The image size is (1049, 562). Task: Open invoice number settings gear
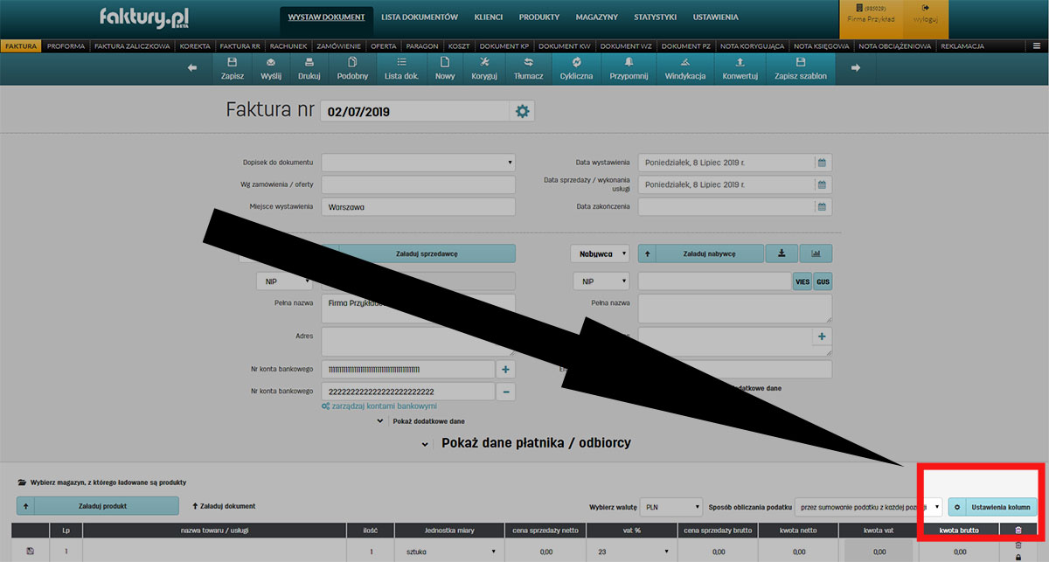pyautogui.click(x=523, y=111)
